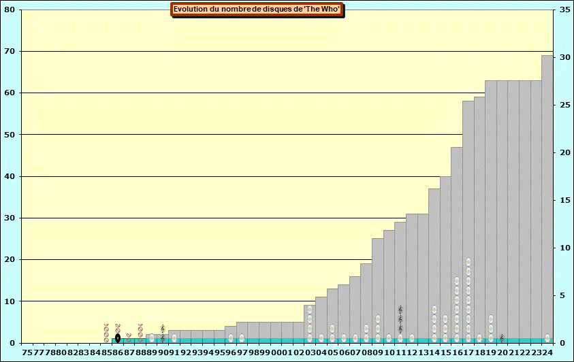Click the left axis value '80'
The height and width of the screenshot is (362, 574).
click(x=10, y=10)
